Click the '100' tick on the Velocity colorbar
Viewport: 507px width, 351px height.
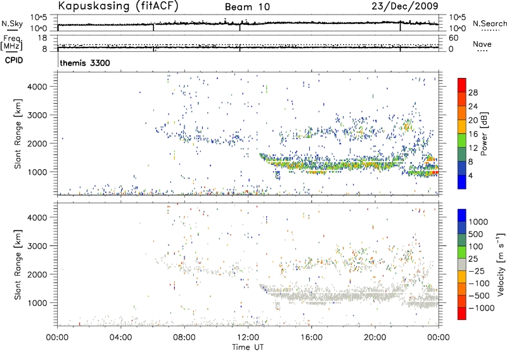pyautogui.click(x=476, y=246)
